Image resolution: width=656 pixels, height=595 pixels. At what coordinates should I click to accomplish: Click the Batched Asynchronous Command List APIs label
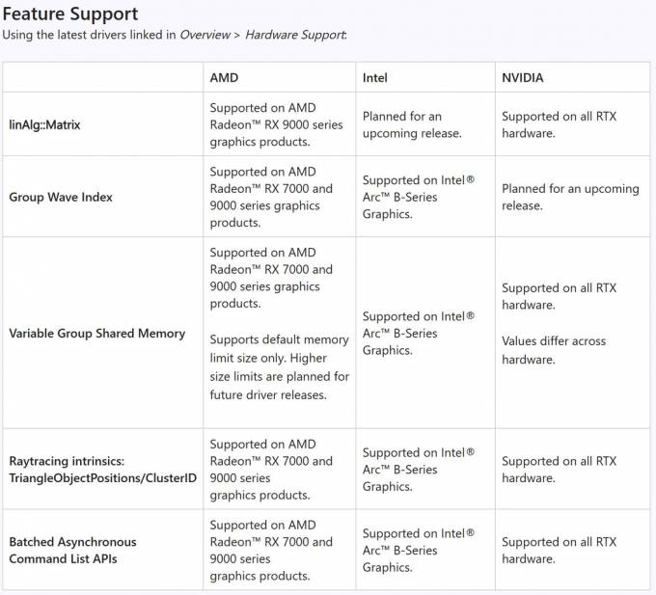pyautogui.click(x=72, y=550)
